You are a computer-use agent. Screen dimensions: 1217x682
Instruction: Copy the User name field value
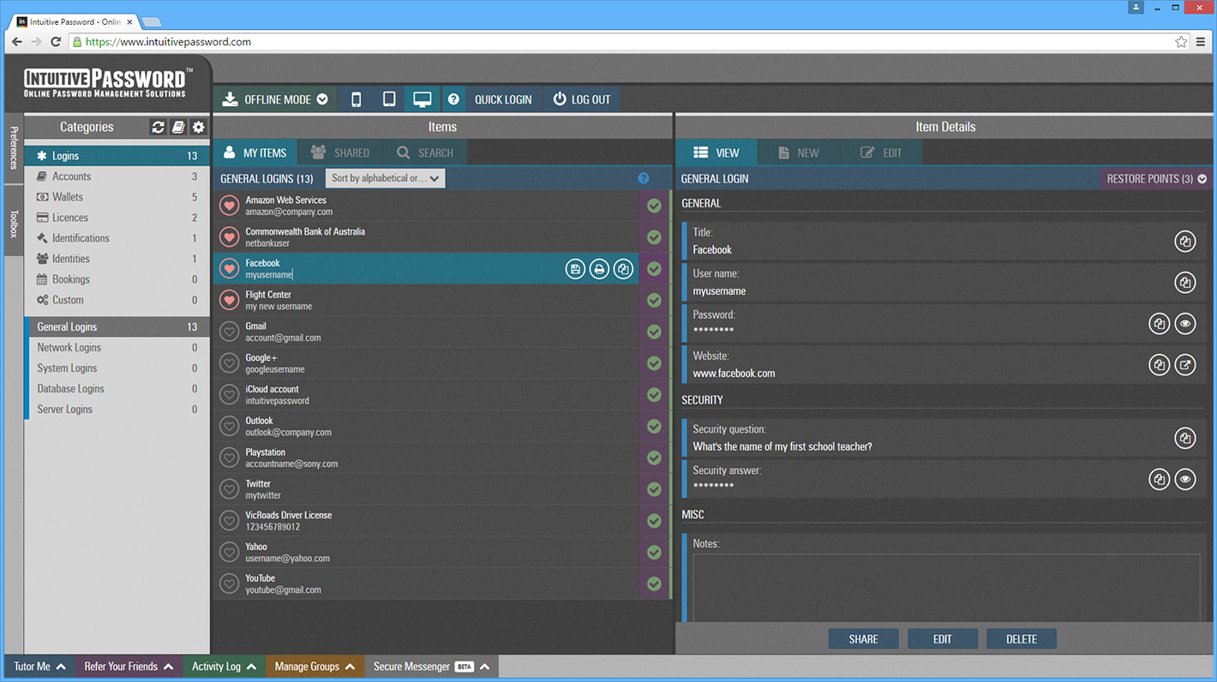1184,283
